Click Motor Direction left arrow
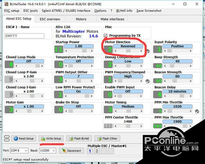Image resolution: width=205 pixels, height=164 pixels. click(x=115, y=51)
